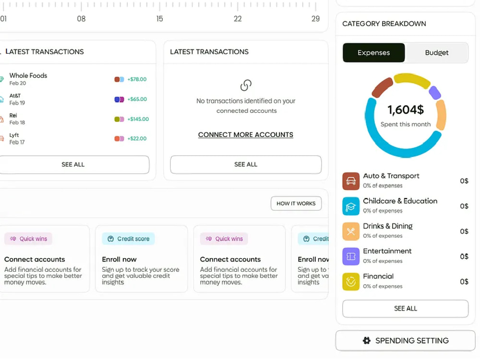Screen dimensions: 480x360
Task: Click the 22 marker on the date axis
Action: pos(238,19)
